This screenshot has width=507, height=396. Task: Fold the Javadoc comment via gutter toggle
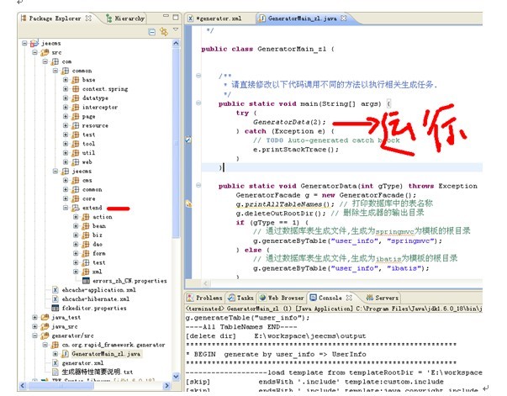tap(198, 76)
